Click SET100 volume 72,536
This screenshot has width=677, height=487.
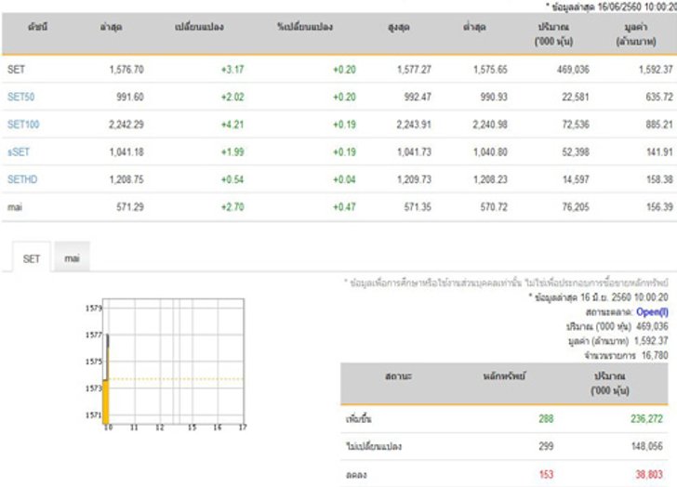click(x=575, y=125)
